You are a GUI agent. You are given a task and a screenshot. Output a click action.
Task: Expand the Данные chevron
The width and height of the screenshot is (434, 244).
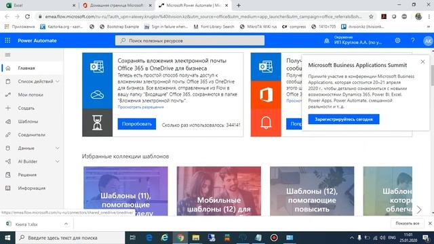click(57, 148)
